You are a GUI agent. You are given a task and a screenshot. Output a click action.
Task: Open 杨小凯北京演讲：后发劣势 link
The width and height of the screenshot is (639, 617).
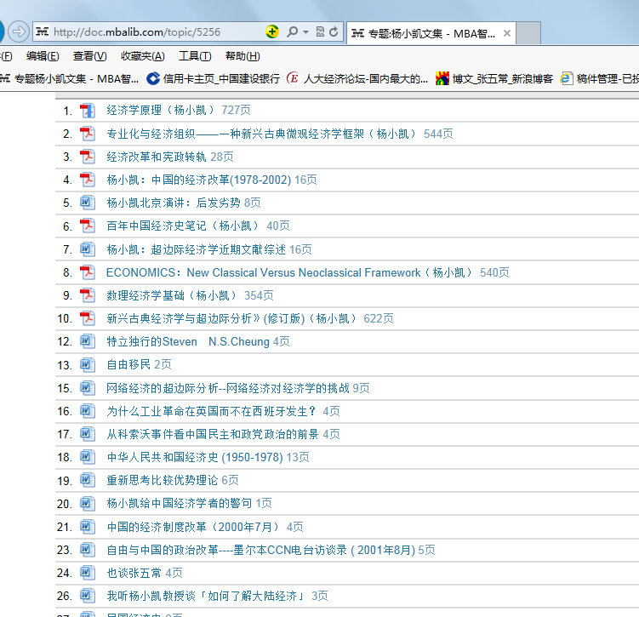174,203
